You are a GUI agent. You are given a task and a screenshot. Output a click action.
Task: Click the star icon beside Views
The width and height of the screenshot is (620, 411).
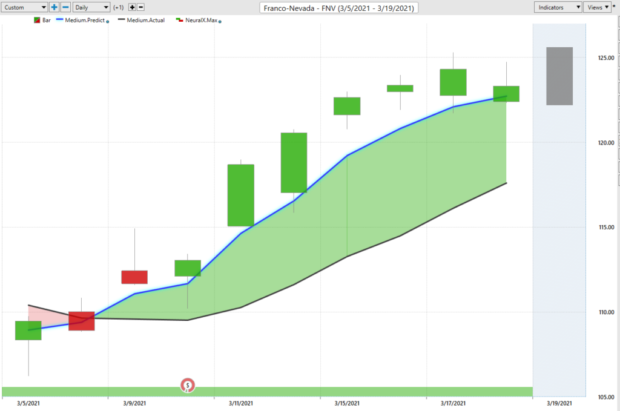click(615, 7)
